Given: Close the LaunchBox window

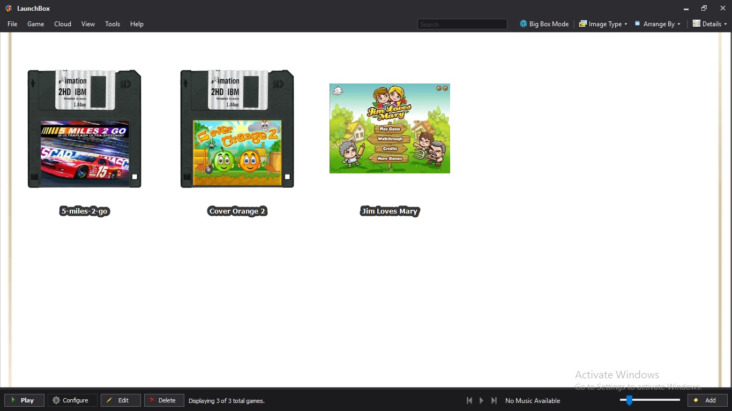Looking at the screenshot, I should (x=722, y=9).
